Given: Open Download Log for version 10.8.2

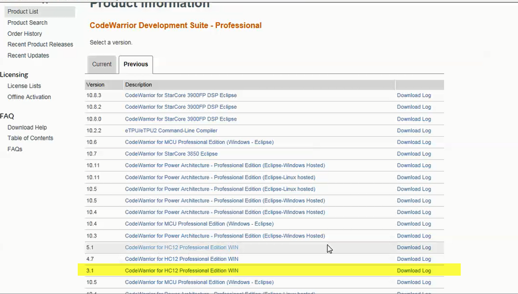Looking at the screenshot, I should 414,107.
